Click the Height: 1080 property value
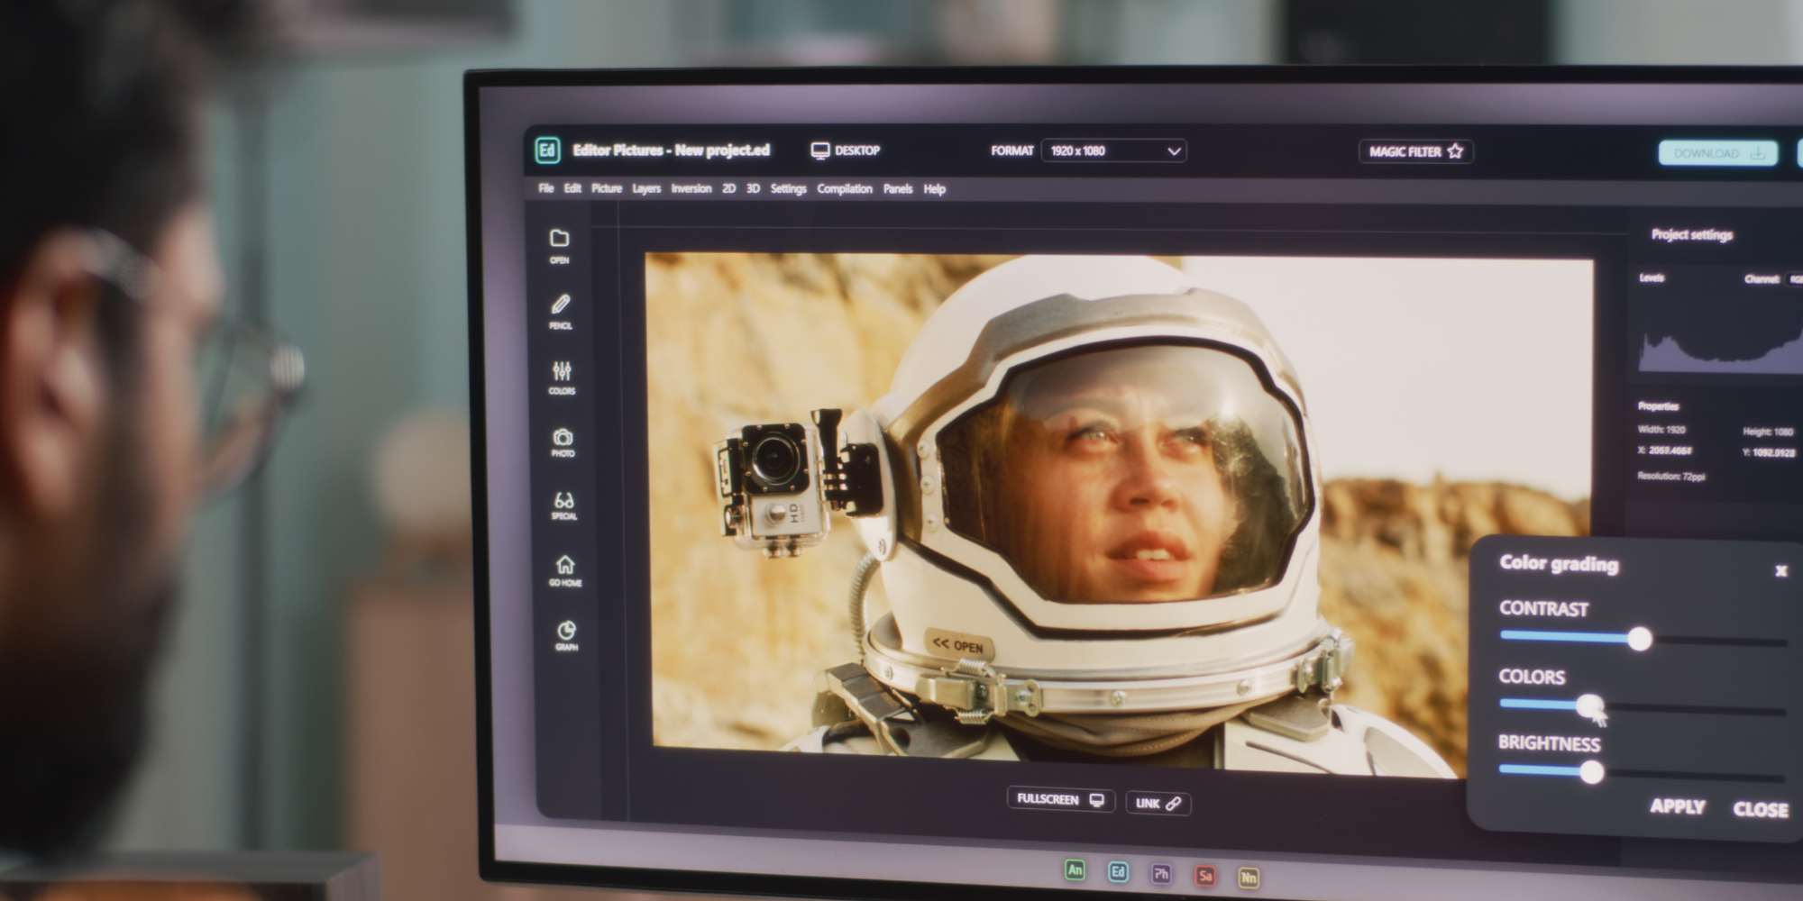Image resolution: width=1803 pixels, height=901 pixels. 1768,432
